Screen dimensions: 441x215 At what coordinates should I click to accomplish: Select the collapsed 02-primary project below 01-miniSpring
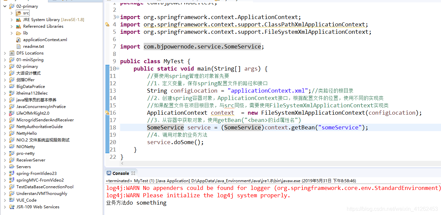(27, 67)
